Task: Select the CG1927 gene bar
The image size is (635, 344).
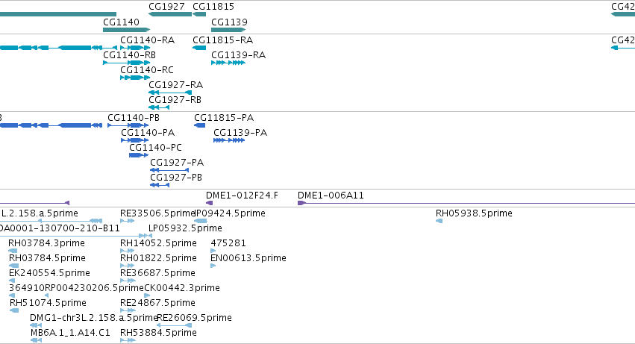Action: (170, 14)
